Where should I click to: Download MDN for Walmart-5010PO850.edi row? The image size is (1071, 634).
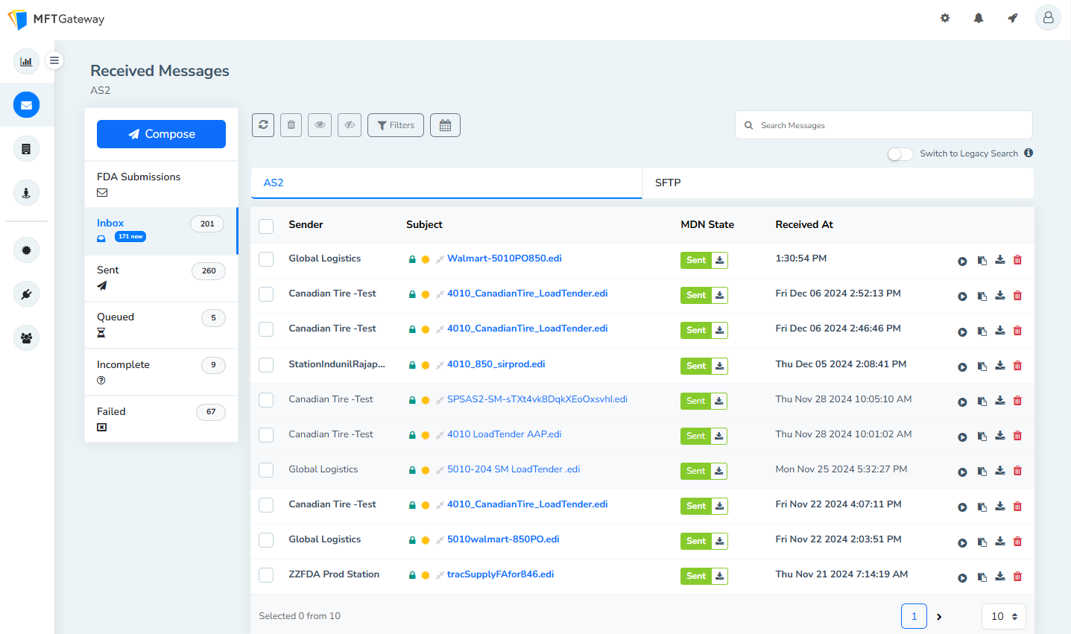[x=719, y=260]
